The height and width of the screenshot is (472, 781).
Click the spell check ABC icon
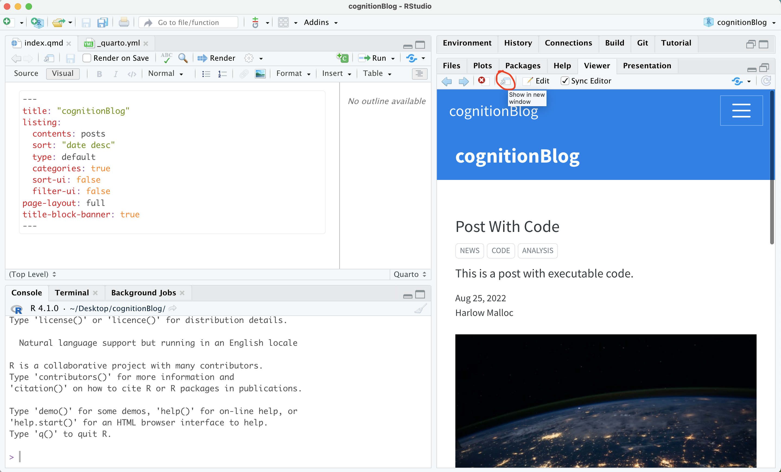pyautogui.click(x=166, y=58)
